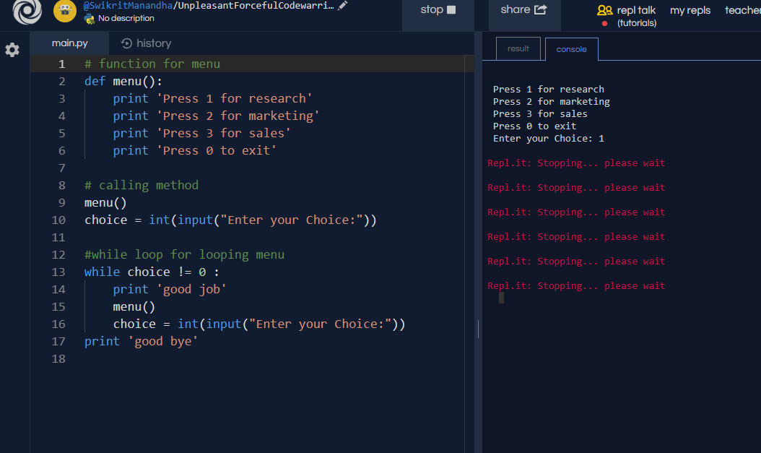Click the repl talk people icon
This screenshot has width=761, height=453.
604,10
